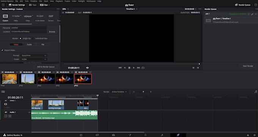The image size is (258, 137).
Task: Select the IMF Generic preset
Action: 51,16
